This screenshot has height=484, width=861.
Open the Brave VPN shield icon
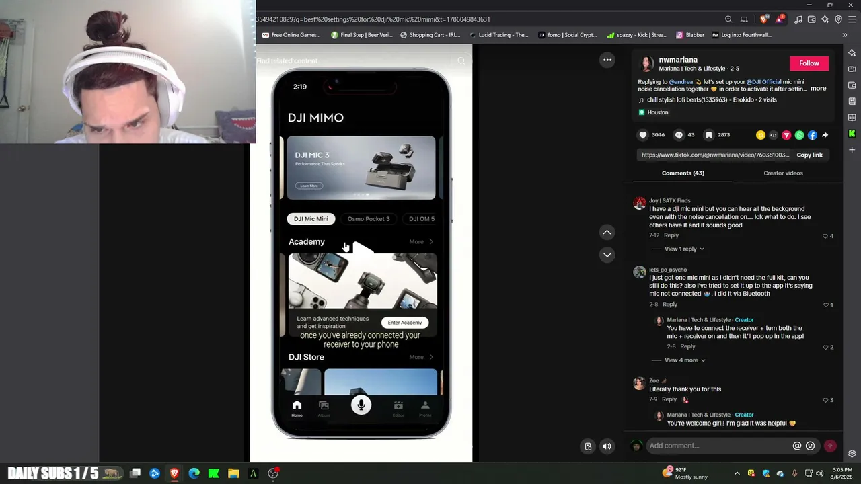pyautogui.click(x=839, y=19)
